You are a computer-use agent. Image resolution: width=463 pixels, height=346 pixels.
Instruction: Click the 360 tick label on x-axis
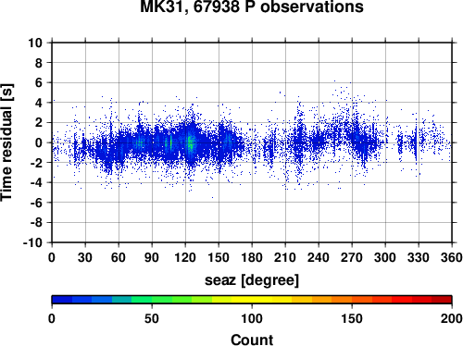point(452,257)
